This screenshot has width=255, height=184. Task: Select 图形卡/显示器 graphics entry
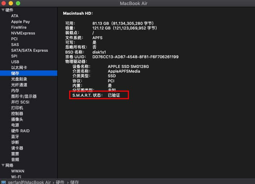pyautogui.click(x=24, y=96)
